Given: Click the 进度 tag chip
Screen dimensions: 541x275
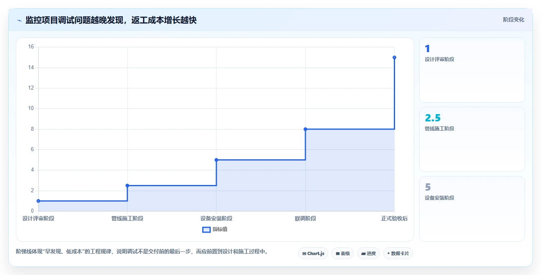Looking at the screenshot, I should (369, 253).
